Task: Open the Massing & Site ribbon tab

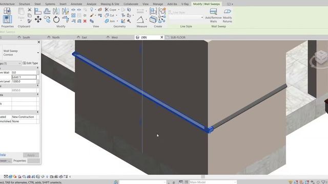Action: 110,4
